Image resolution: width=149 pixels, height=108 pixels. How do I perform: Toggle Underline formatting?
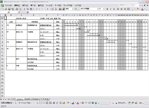[x=114, y=9]
